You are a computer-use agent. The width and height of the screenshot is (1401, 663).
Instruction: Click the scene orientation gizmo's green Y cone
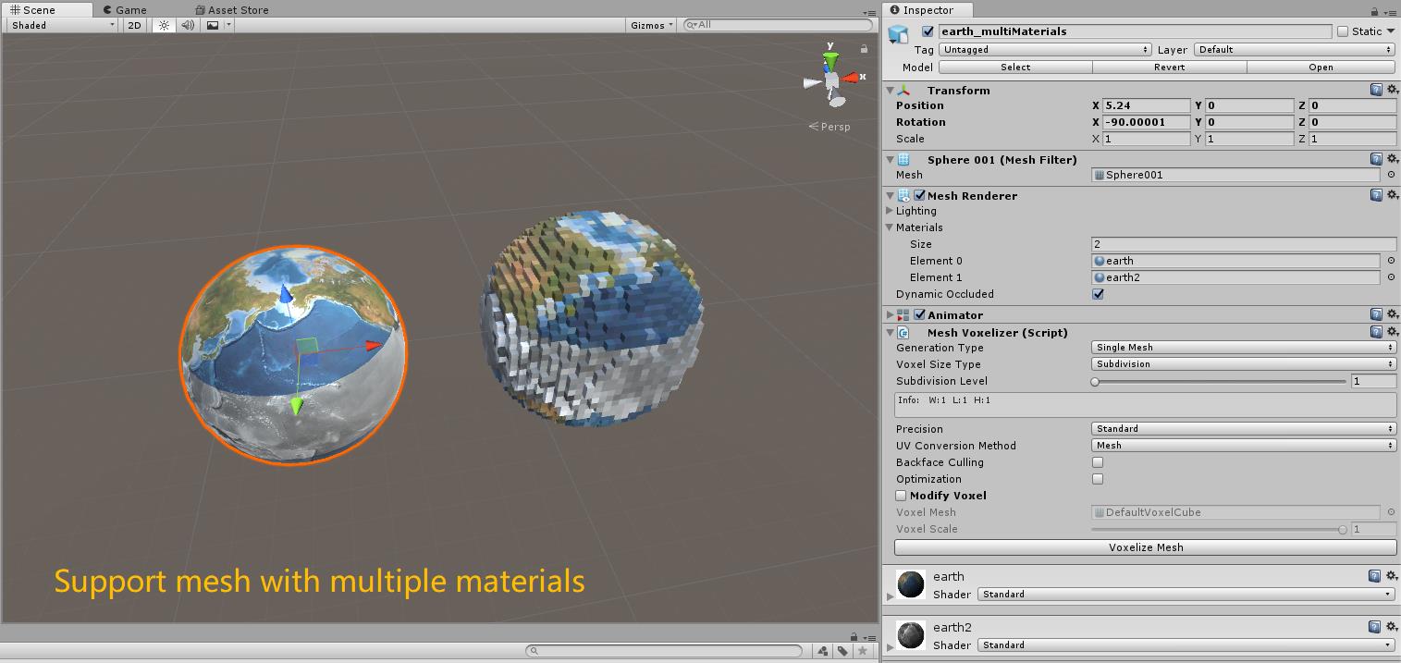coord(831,61)
